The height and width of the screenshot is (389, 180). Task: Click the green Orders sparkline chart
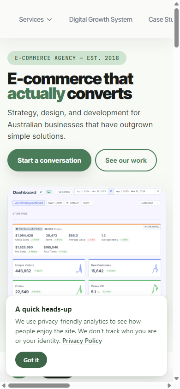79,290
